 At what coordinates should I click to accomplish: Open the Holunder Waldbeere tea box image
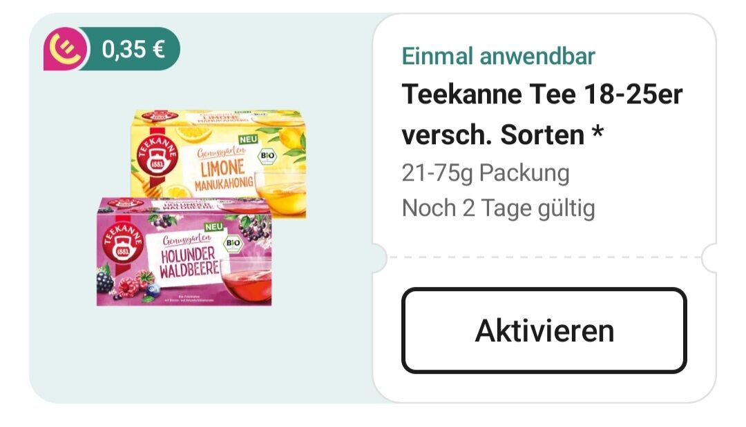(x=184, y=252)
